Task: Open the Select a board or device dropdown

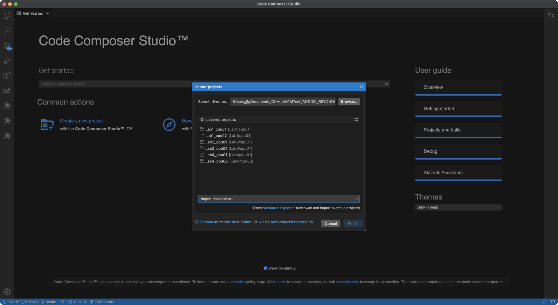Action: [x=214, y=84]
